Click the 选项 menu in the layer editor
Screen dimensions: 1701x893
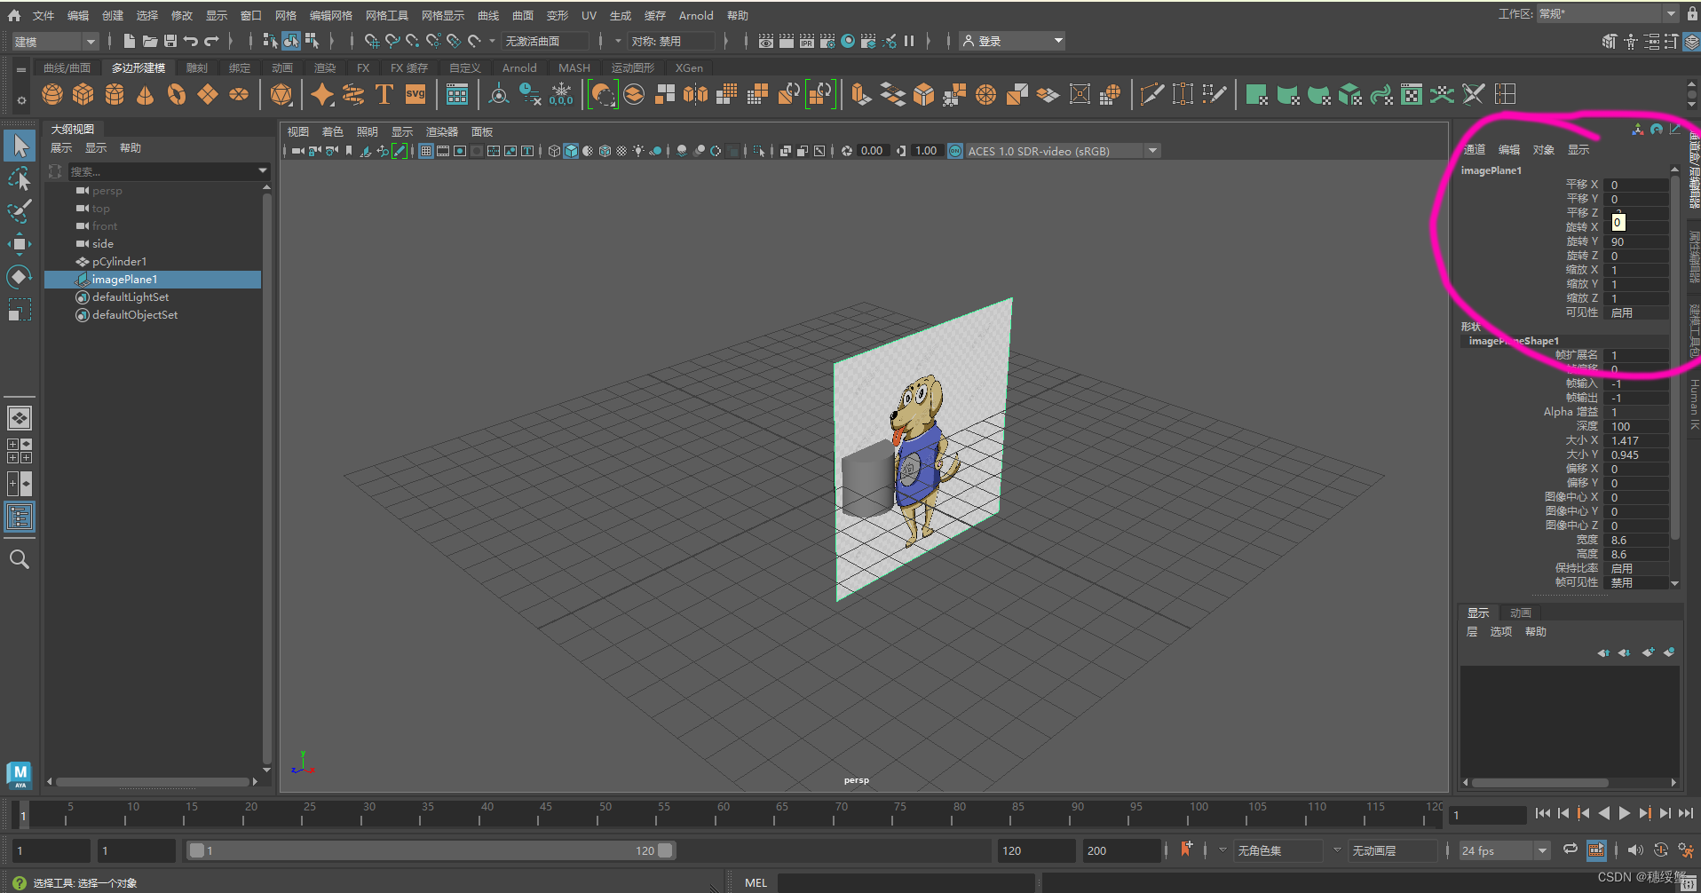tap(1500, 631)
